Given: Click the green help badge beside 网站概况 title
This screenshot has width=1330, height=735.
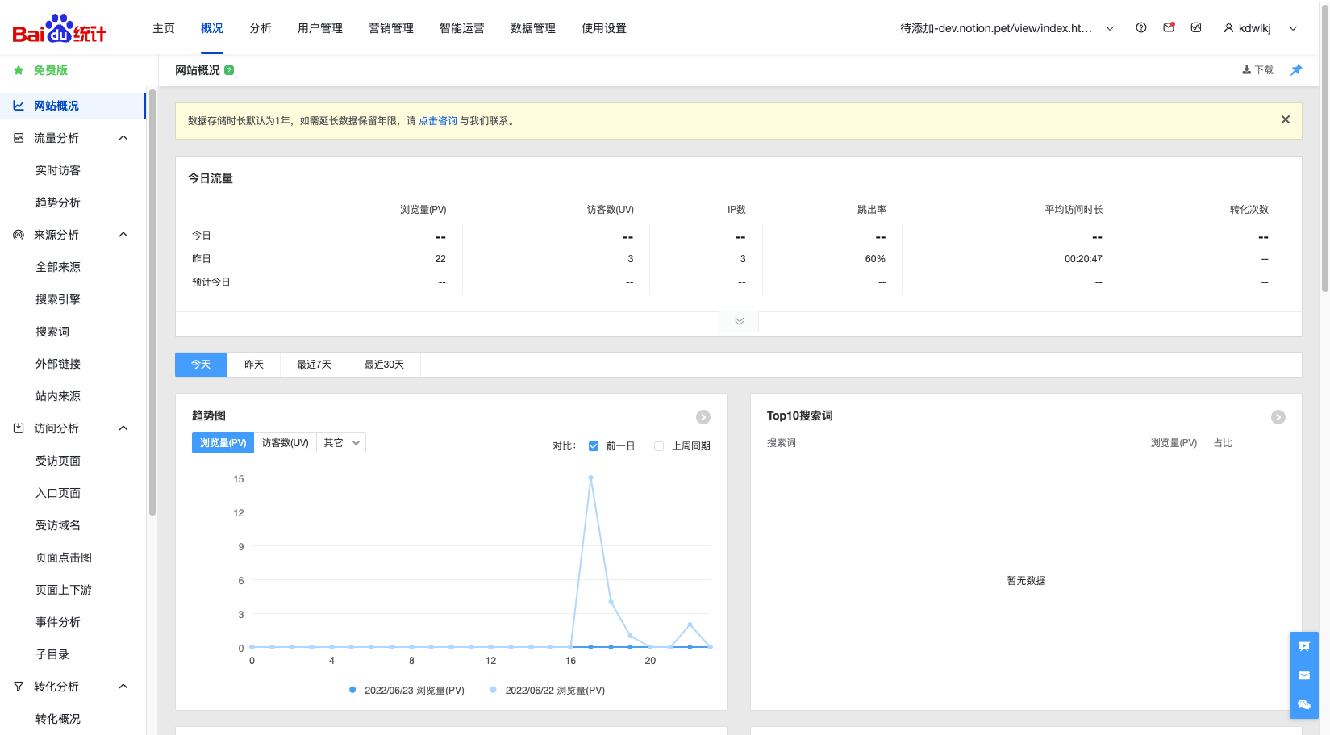Looking at the screenshot, I should [x=229, y=70].
